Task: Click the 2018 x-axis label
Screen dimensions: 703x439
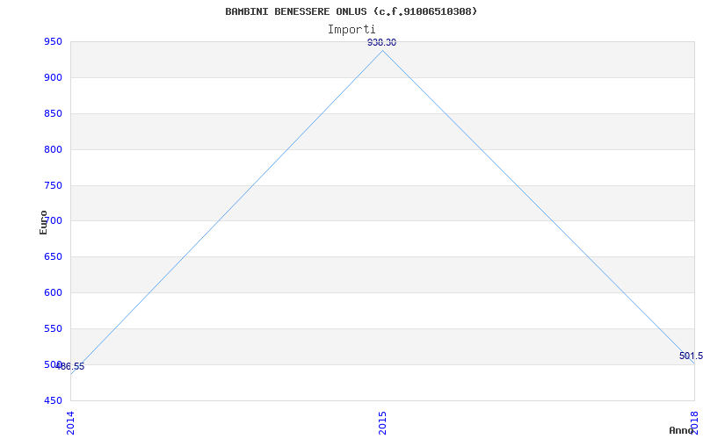Action: (694, 421)
